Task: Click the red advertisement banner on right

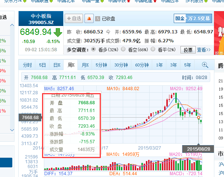Action: [219, 33]
